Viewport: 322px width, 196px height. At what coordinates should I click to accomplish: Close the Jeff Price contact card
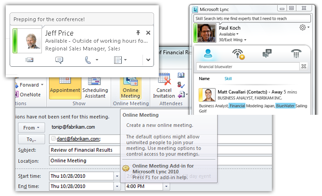point(148,33)
